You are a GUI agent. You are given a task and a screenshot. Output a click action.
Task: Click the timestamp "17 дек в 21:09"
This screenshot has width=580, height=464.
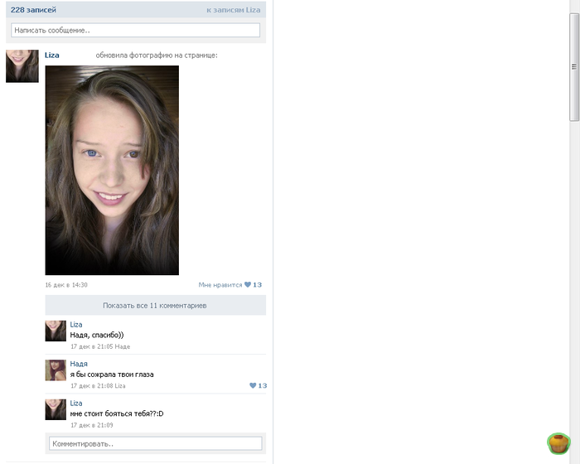point(92,425)
